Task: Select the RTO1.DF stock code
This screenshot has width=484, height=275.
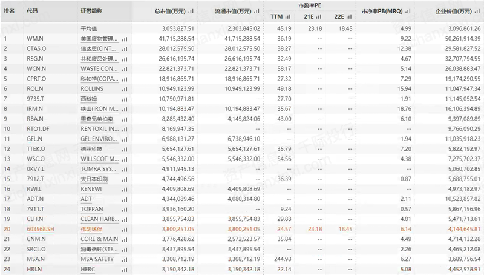Action: [38, 129]
